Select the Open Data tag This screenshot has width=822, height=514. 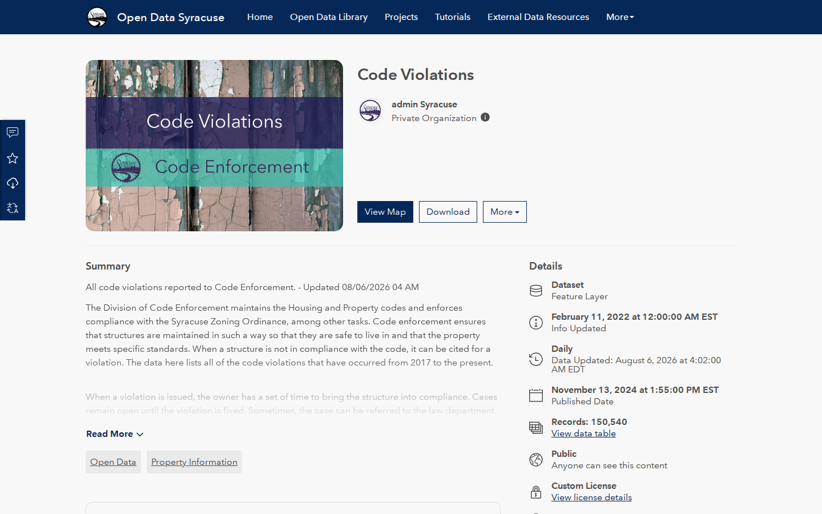[x=113, y=462]
